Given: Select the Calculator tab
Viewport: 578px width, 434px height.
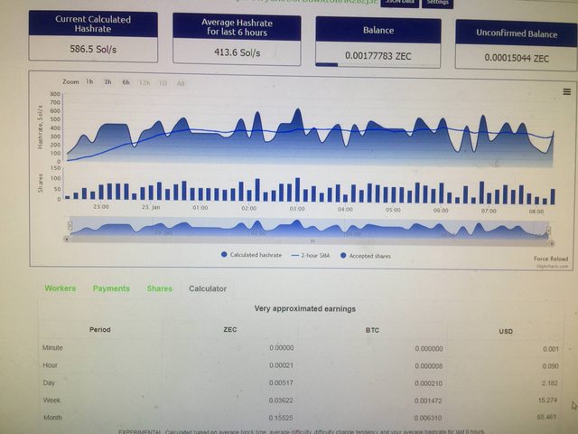Looking at the screenshot, I should (x=208, y=288).
